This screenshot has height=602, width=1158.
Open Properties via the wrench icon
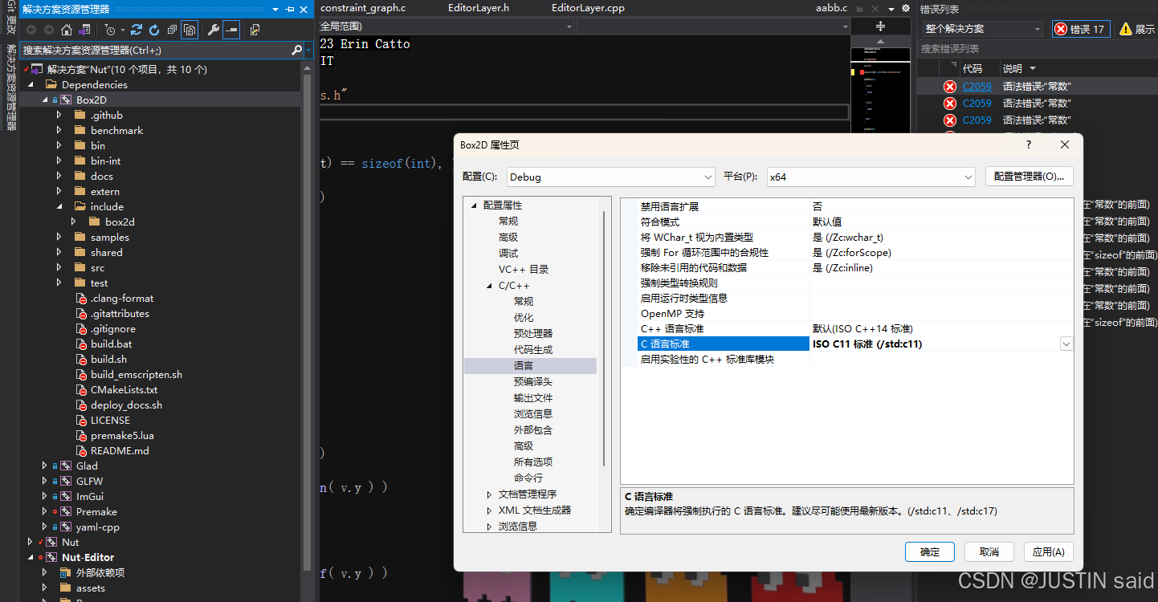[x=213, y=30]
